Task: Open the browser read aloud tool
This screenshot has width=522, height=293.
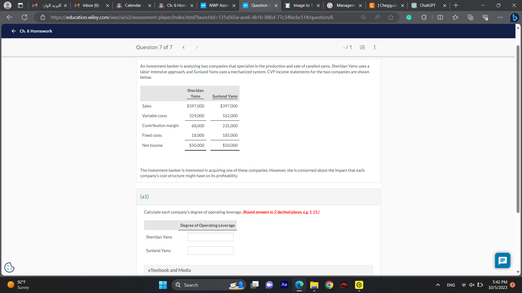Action: pos(377,17)
